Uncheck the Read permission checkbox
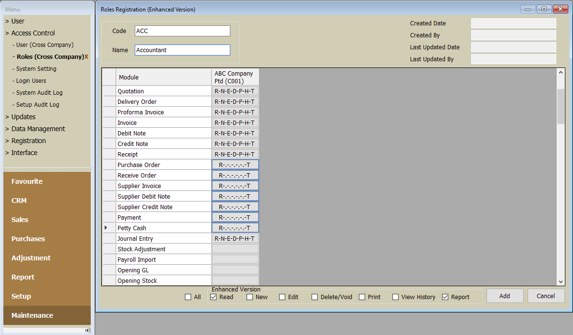The width and height of the screenshot is (573, 335). point(214,297)
